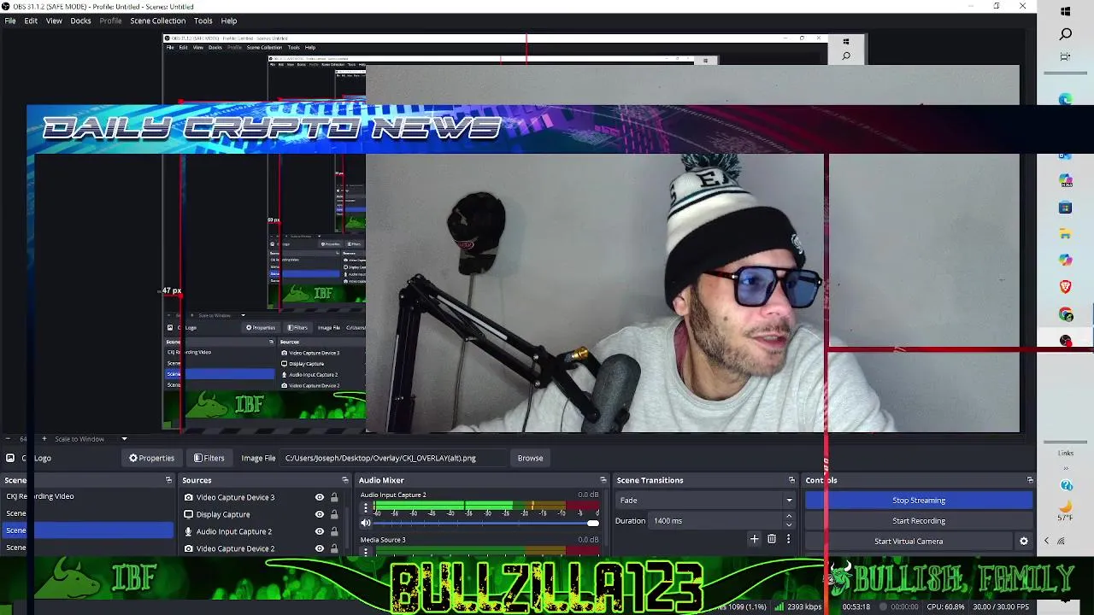Viewport: 1094px width, 615px height.
Task: Open Windows Search in the taskbar
Action: tap(1065, 34)
